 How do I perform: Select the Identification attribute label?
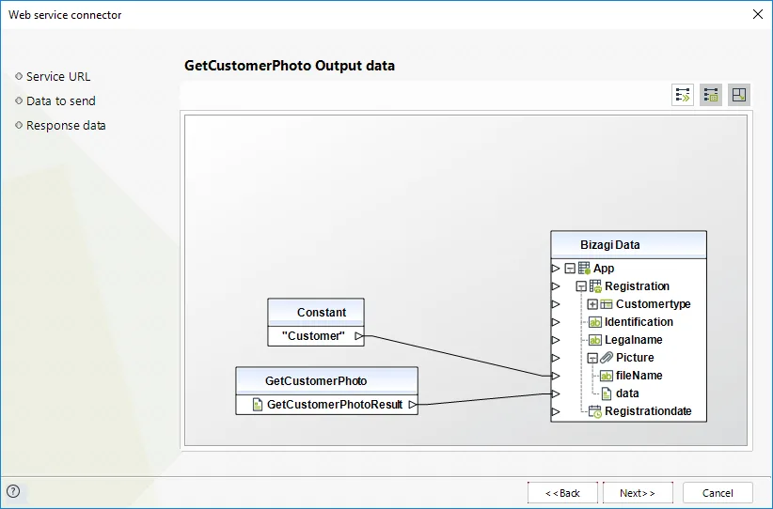coord(639,322)
